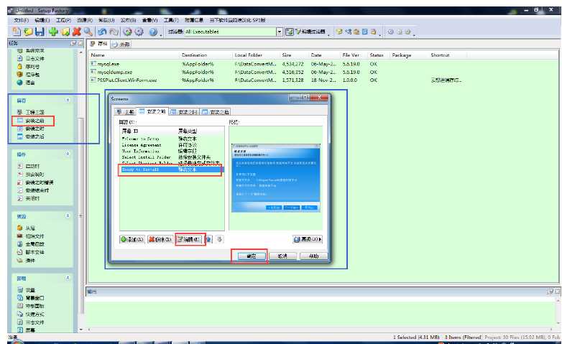Image resolution: width=562 pixels, height=344 pixels.
Task: Click the Save floppy disk icon
Action: (x=40, y=32)
